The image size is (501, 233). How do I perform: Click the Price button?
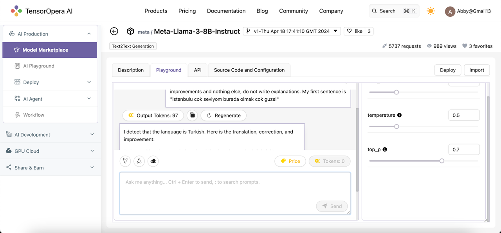pyautogui.click(x=290, y=161)
